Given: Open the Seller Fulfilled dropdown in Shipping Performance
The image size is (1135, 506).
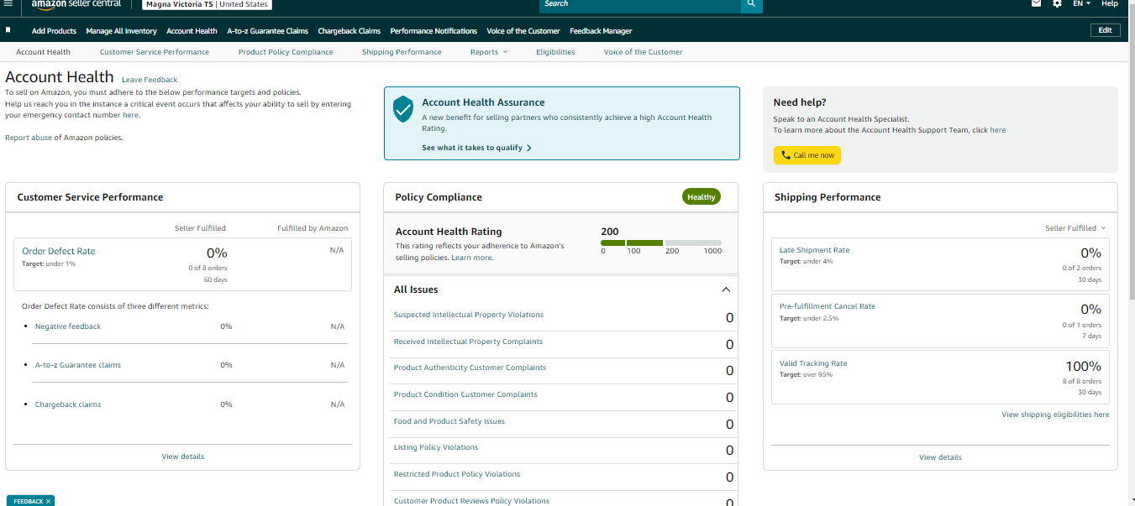Looking at the screenshot, I should pos(1075,228).
